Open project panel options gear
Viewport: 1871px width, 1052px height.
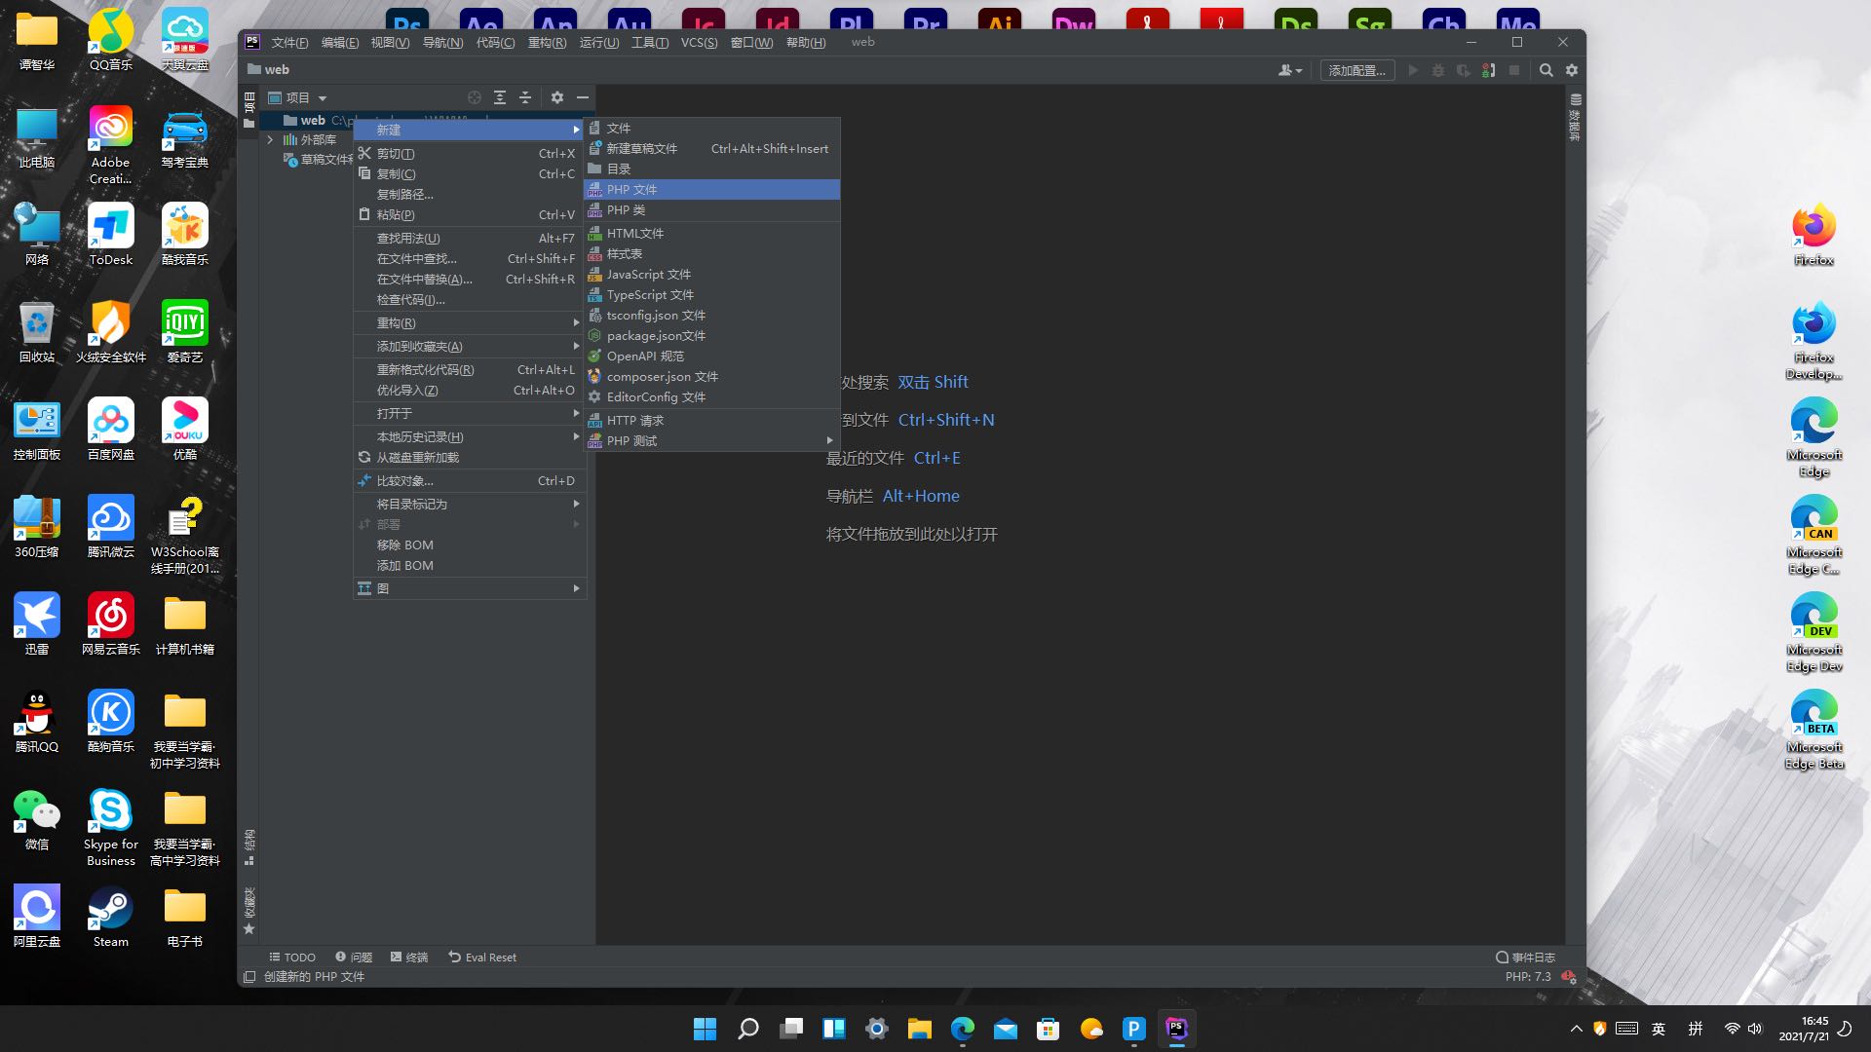pos(557,97)
